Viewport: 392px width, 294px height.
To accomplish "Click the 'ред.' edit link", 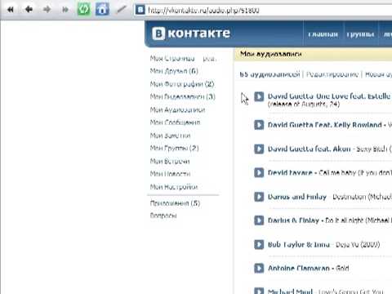I will point(209,59).
